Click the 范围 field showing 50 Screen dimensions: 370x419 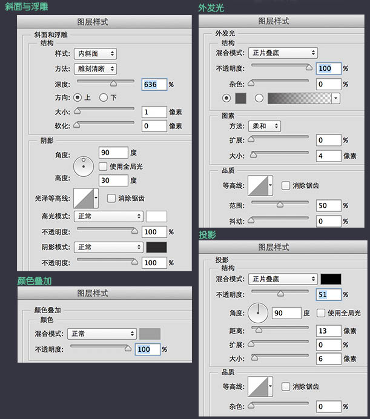pyautogui.click(x=329, y=205)
